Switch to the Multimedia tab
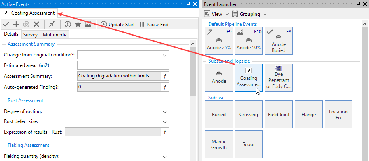This screenshot has height=161, width=369. pyautogui.click(x=55, y=35)
